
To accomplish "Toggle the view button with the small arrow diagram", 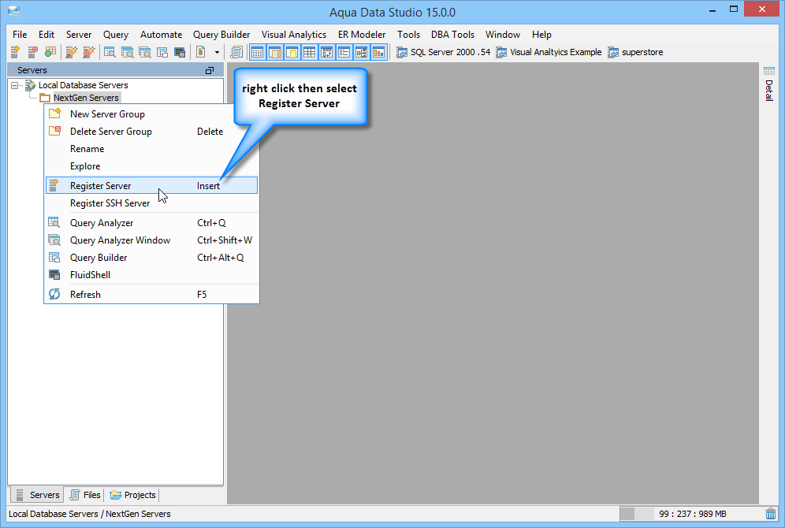I will pos(327,52).
